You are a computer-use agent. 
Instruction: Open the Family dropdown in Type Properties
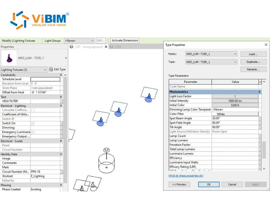(236, 54)
